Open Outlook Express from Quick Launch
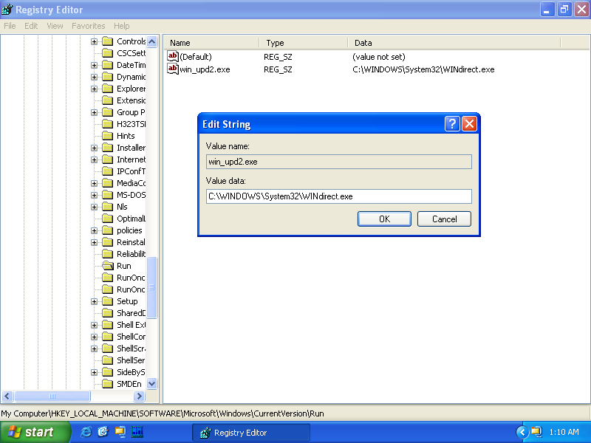591x443 pixels. pos(103,432)
